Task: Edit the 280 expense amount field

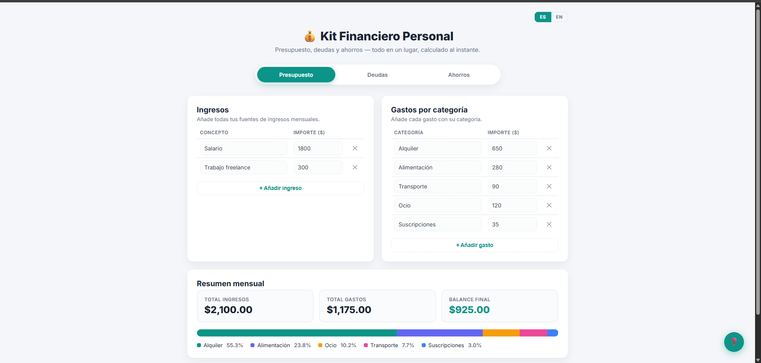Action: click(512, 167)
